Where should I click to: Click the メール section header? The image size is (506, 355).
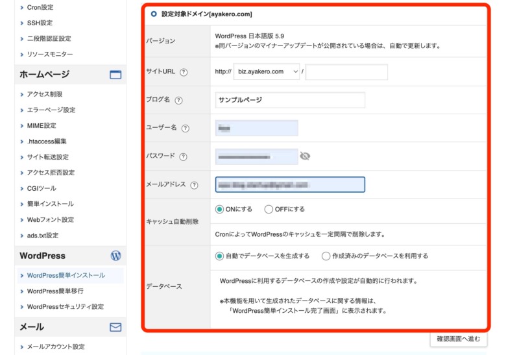pos(70,327)
